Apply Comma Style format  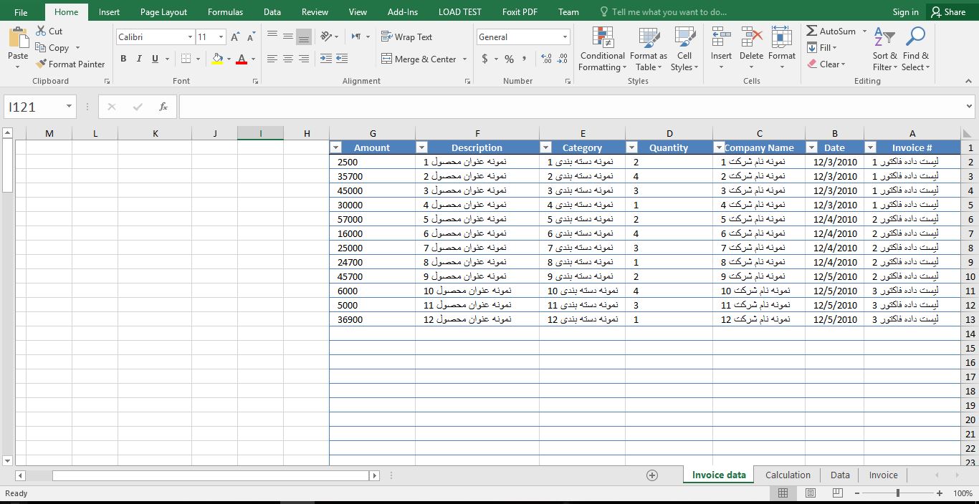coord(525,59)
